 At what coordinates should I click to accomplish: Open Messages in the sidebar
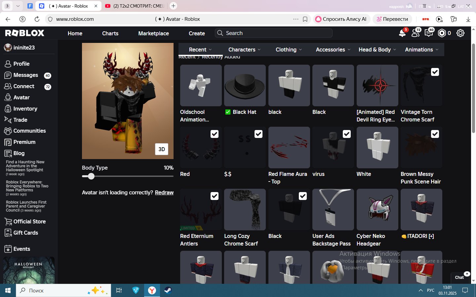(x=26, y=75)
